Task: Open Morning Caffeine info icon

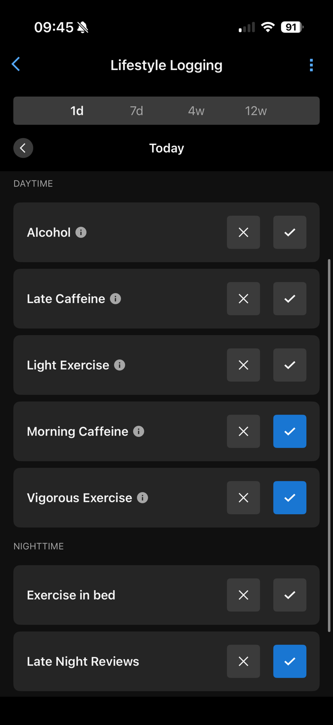Action: (x=138, y=432)
